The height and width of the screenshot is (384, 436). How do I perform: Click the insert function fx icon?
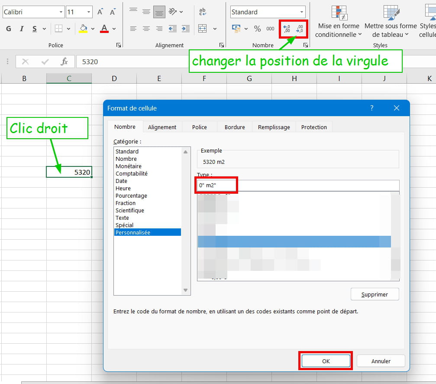pos(64,62)
